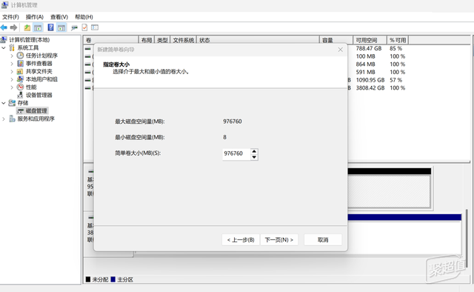Click the 取消 button in the wizard
The image size is (474, 292).
pyautogui.click(x=323, y=239)
